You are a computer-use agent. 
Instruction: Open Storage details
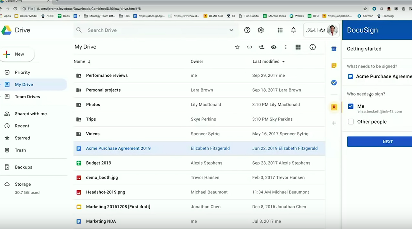click(23, 184)
